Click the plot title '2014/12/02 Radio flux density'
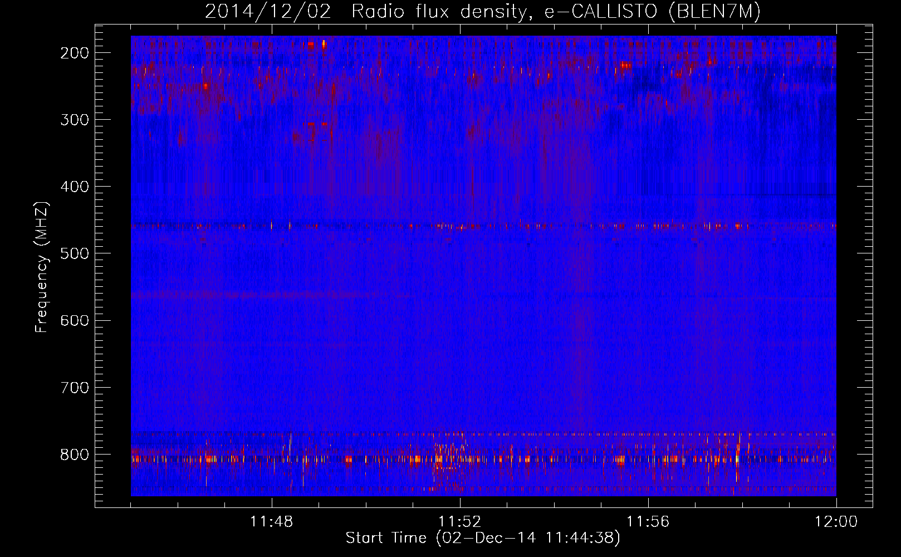The width and height of the screenshot is (901, 557). [483, 12]
